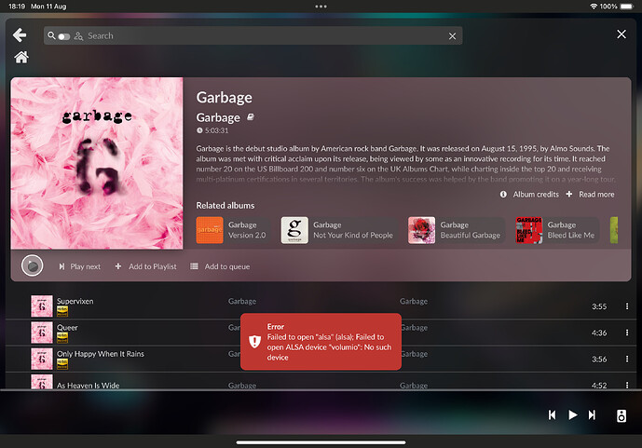Screen dimensions: 642x448
Task: Click Garbage album in Supervixen row
Action: [x=414, y=301]
